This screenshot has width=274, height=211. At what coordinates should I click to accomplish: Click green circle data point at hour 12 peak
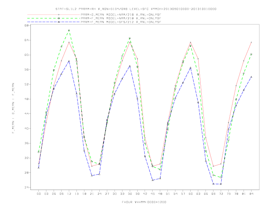(69, 30)
